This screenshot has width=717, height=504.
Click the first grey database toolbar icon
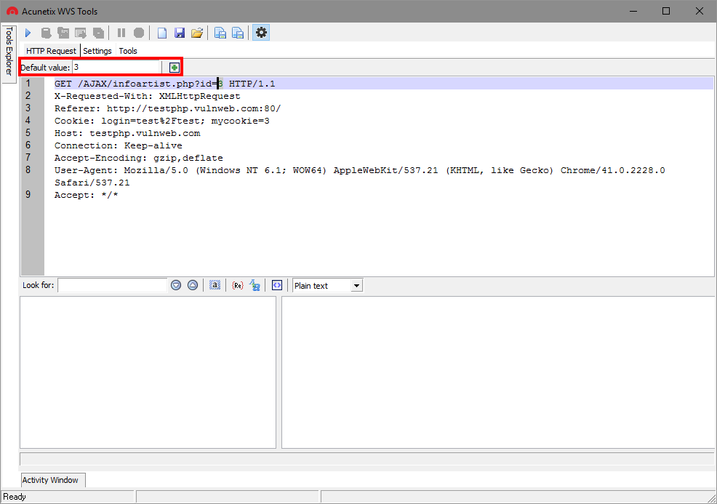pyautogui.click(x=46, y=33)
